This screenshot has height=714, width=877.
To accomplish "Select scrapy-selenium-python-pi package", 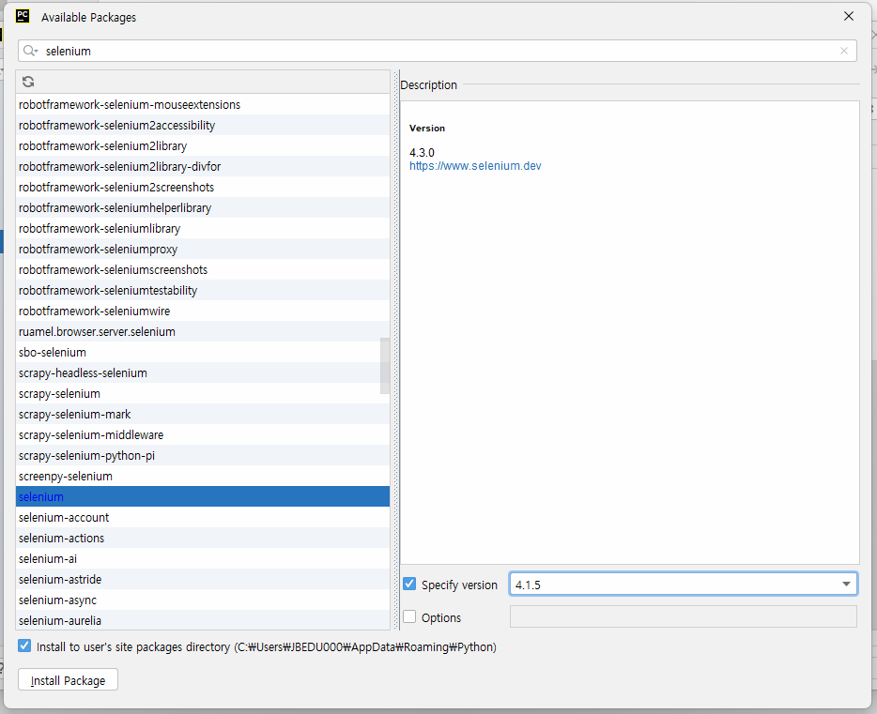I will point(203,456).
